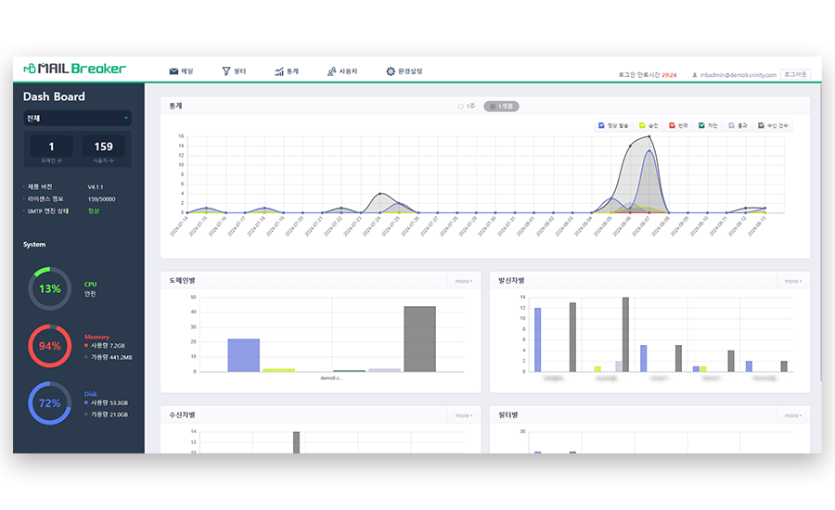Click the 로그인 만료시간 29:24 timer
The height and width of the screenshot is (510, 835).
pos(647,75)
